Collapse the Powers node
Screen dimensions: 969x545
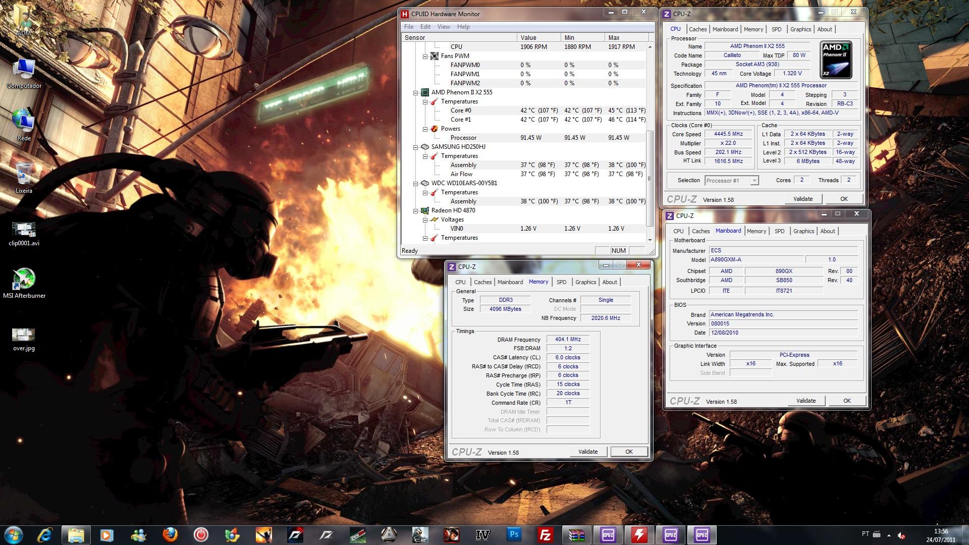coord(425,129)
